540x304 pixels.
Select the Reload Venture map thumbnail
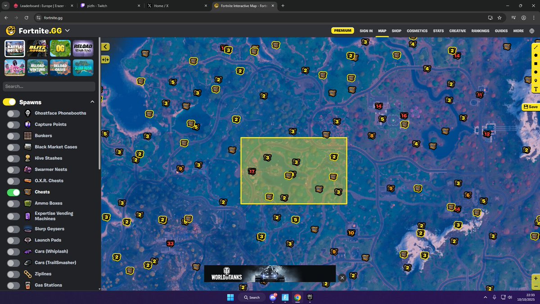37,68
